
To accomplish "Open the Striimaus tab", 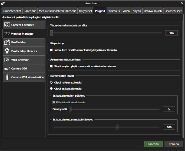I will (114, 11).
